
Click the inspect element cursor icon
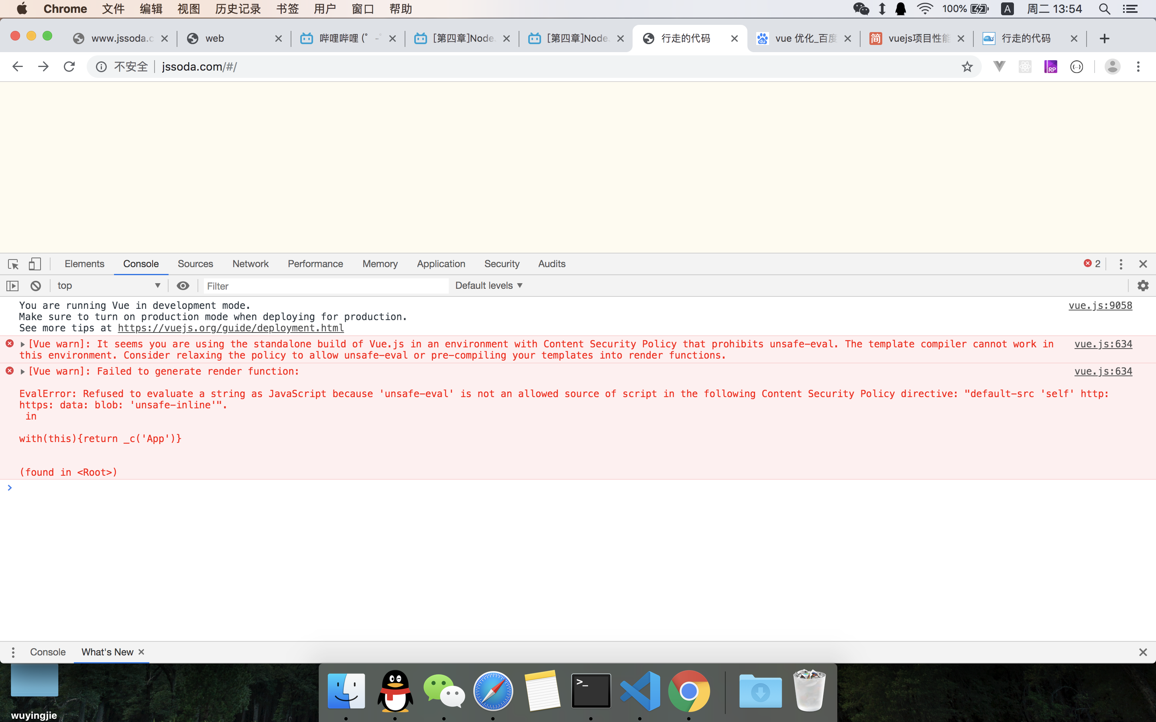pyautogui.click(x=13, y=264)
